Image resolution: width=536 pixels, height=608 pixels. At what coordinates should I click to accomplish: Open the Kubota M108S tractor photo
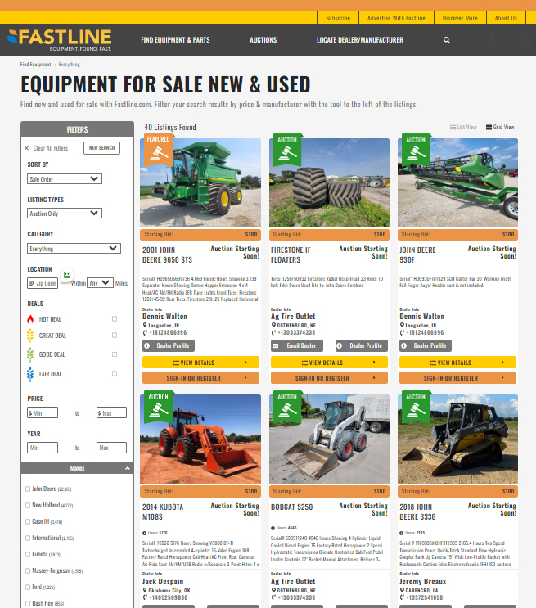tap(200, 439)
